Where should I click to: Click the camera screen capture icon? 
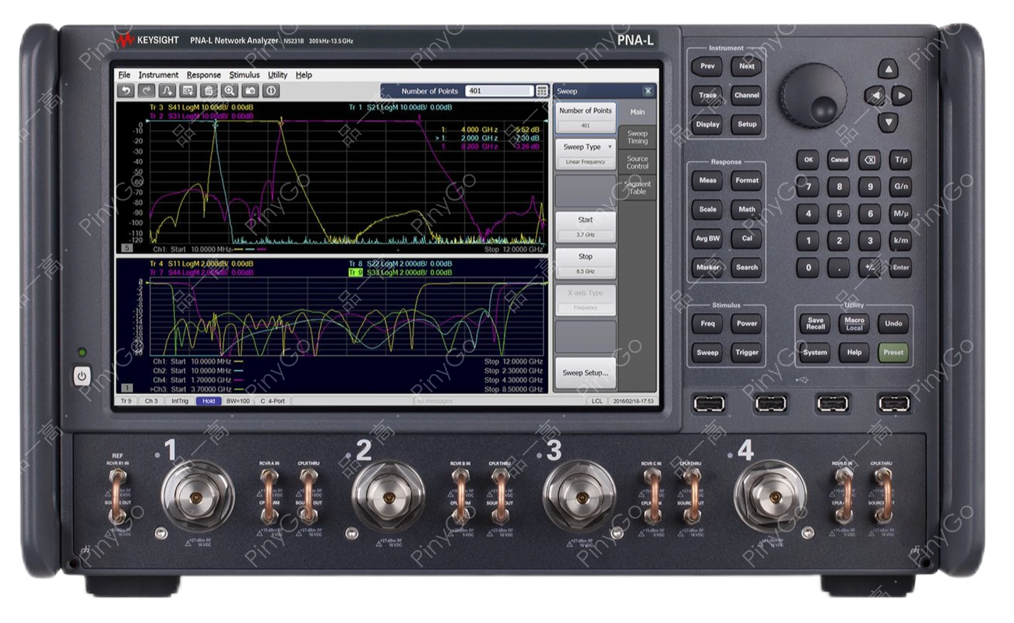tap(251, 91)
